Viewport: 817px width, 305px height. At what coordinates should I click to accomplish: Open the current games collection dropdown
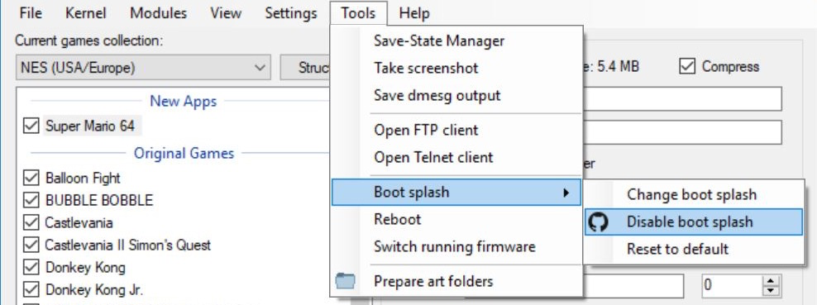tap(143, 68)
